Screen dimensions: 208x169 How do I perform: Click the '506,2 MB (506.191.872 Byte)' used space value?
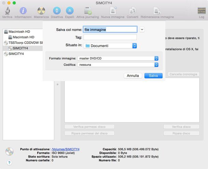138,157
